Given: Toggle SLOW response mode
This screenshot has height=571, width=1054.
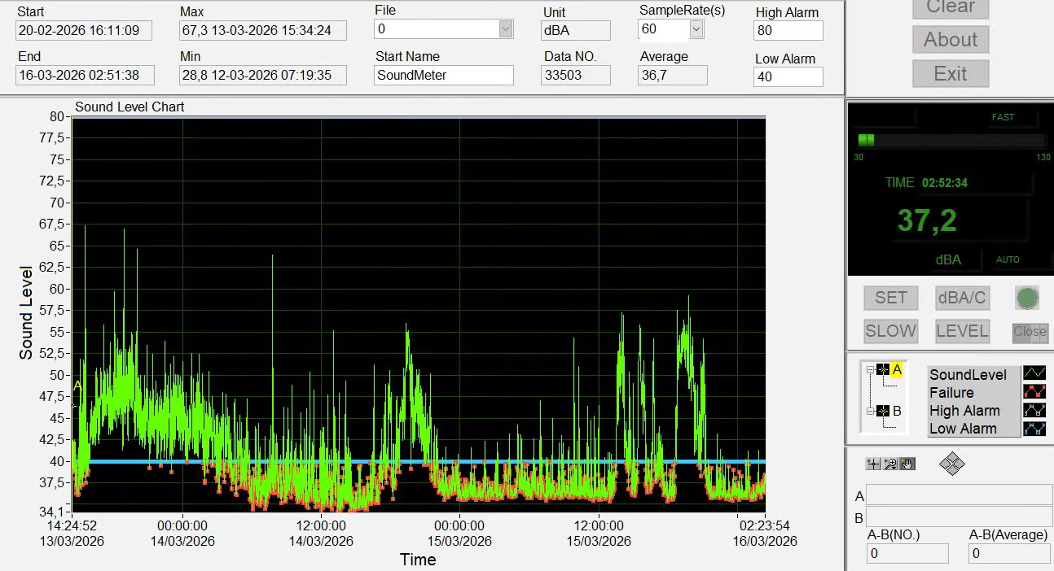Looking at the screenshot, I should [x=890, y=331].
